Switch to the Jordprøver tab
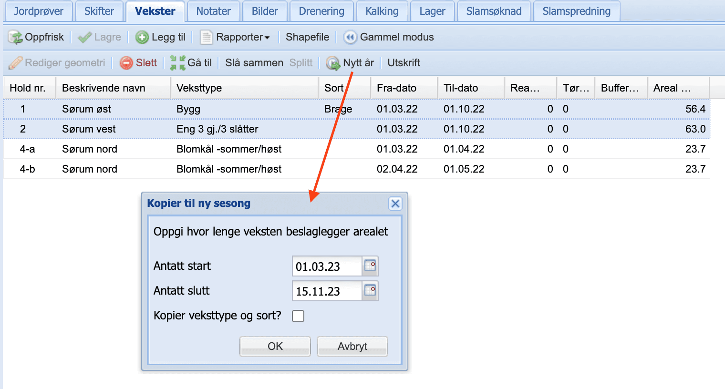This screenshot has height=389, width=725. [39, 11]
